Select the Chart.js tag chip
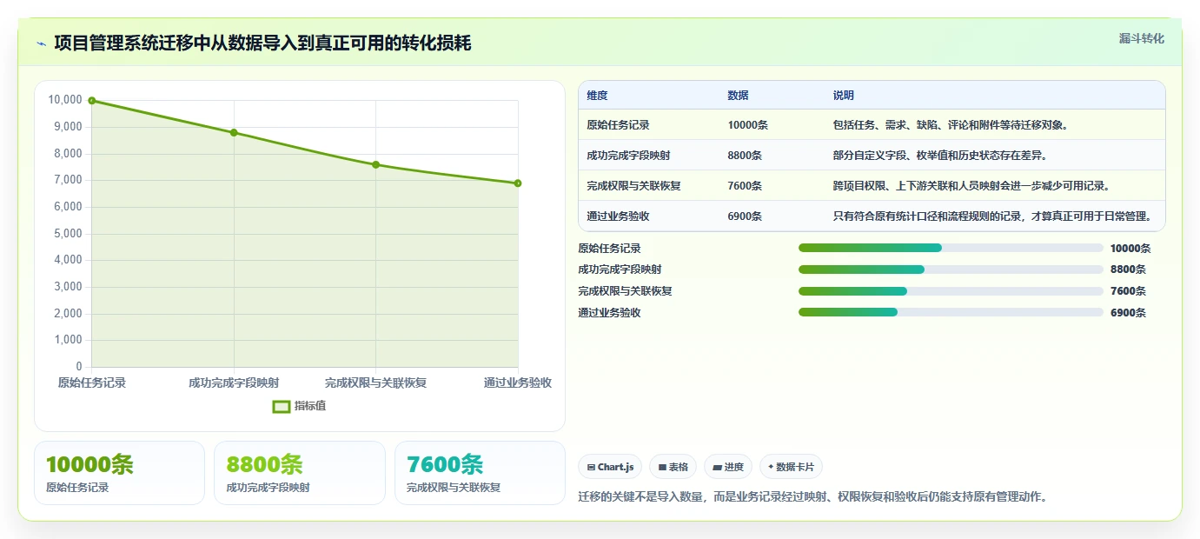1200x539 pixels. [610, 467]
